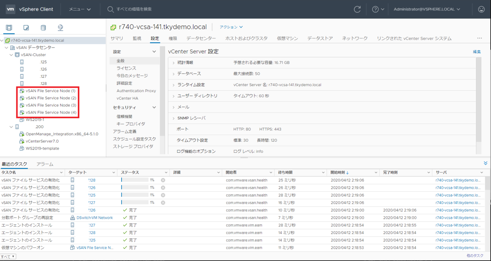
Task: Collapse the vSAN データセンター tree node
Action: [7, 48]
